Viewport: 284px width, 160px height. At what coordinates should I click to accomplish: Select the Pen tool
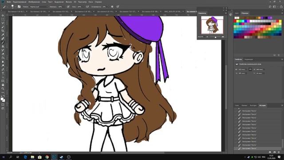click(3, 69)
